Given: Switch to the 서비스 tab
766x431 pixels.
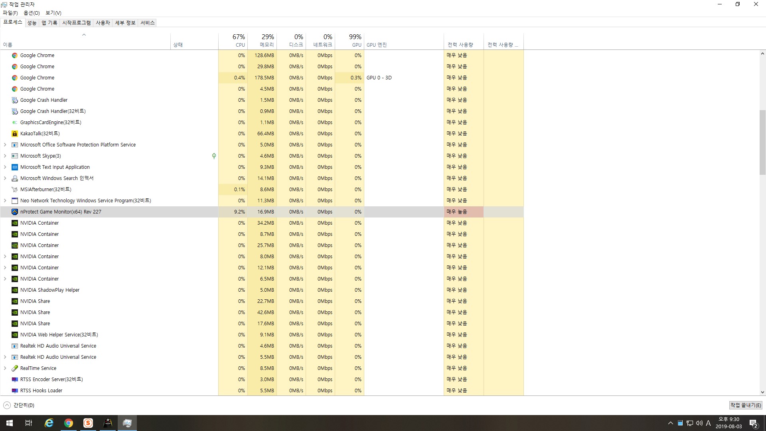Looking at the screenshot, I should tap(148, 23).
